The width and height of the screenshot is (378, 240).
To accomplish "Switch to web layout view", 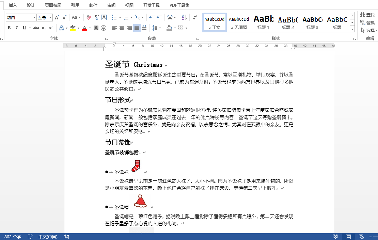I will coord(361,237).
